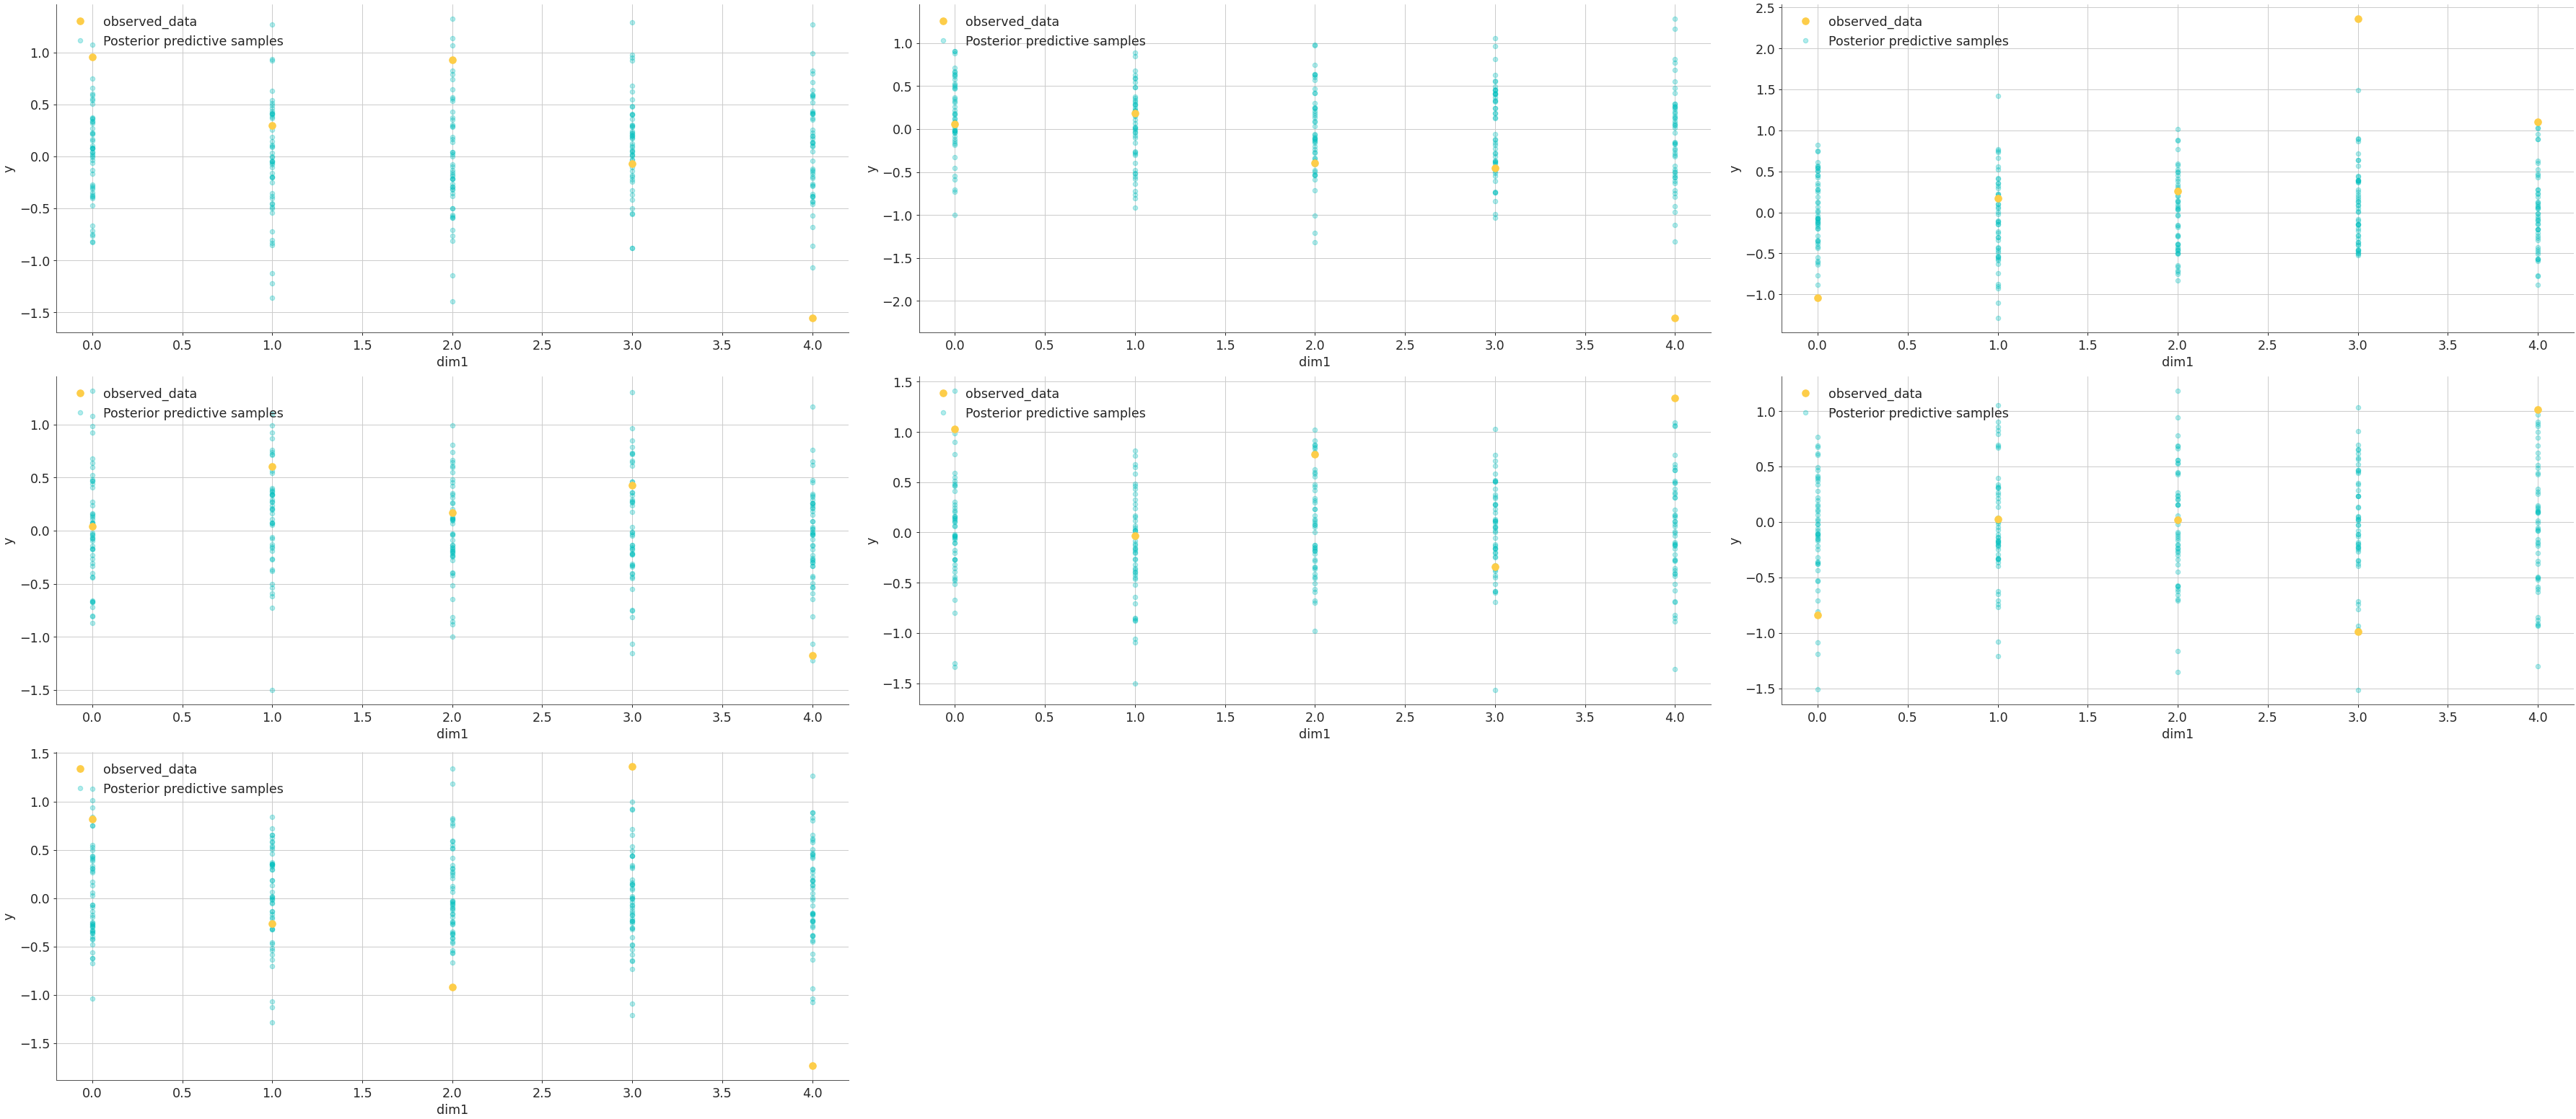The image size is (2576, 1119).
Task: Click observed_data legend text in bottom-left plot
Action: (x=150, y=769)
